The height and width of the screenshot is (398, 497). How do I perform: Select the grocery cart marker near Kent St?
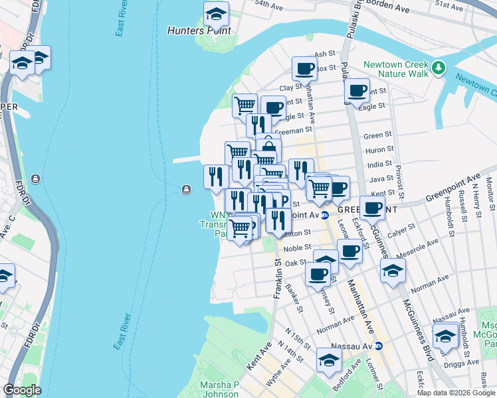(x=319, y=190)
